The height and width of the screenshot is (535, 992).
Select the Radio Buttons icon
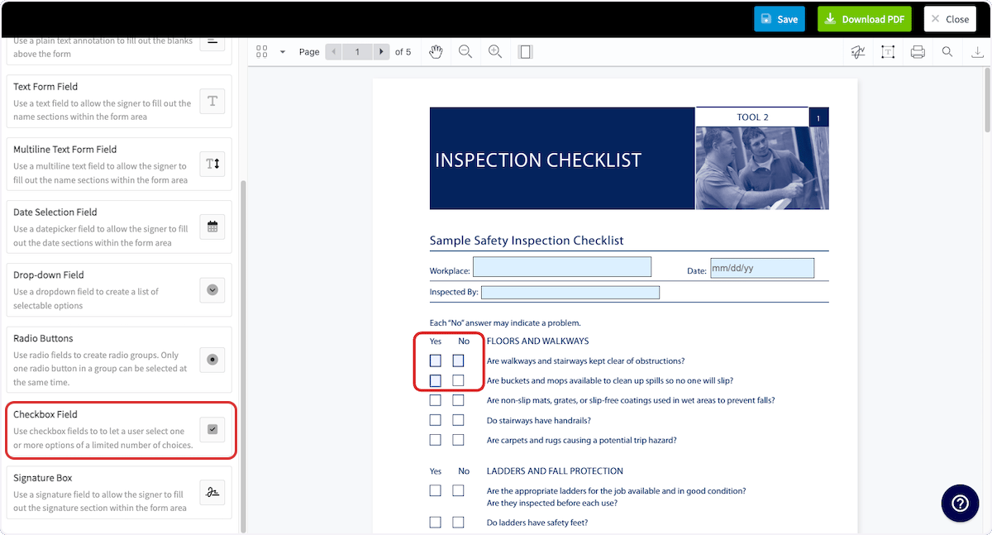coord(212,360)
